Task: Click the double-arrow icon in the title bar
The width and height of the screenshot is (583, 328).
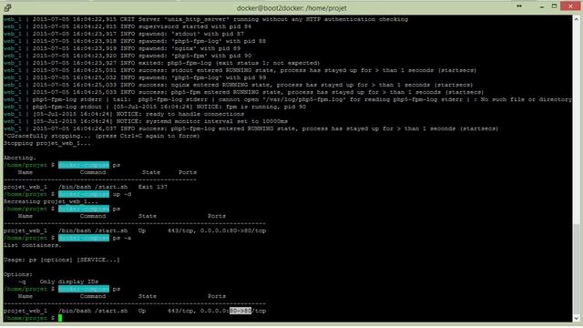Action: pos(519,6)
